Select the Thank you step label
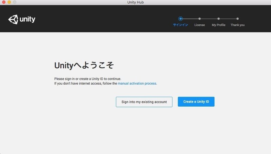Image resolution: width=271 pixels, height=154 pixels. 237,25
